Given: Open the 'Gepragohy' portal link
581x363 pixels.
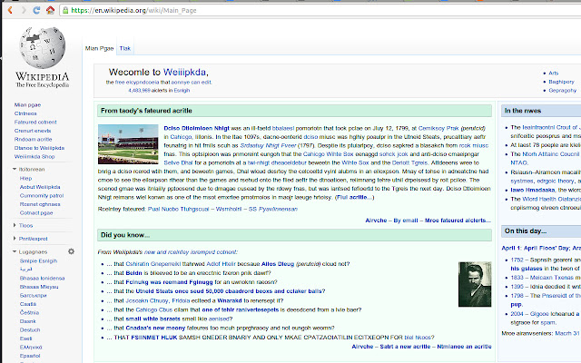Looking at the screenshot, I should point(562,91).
